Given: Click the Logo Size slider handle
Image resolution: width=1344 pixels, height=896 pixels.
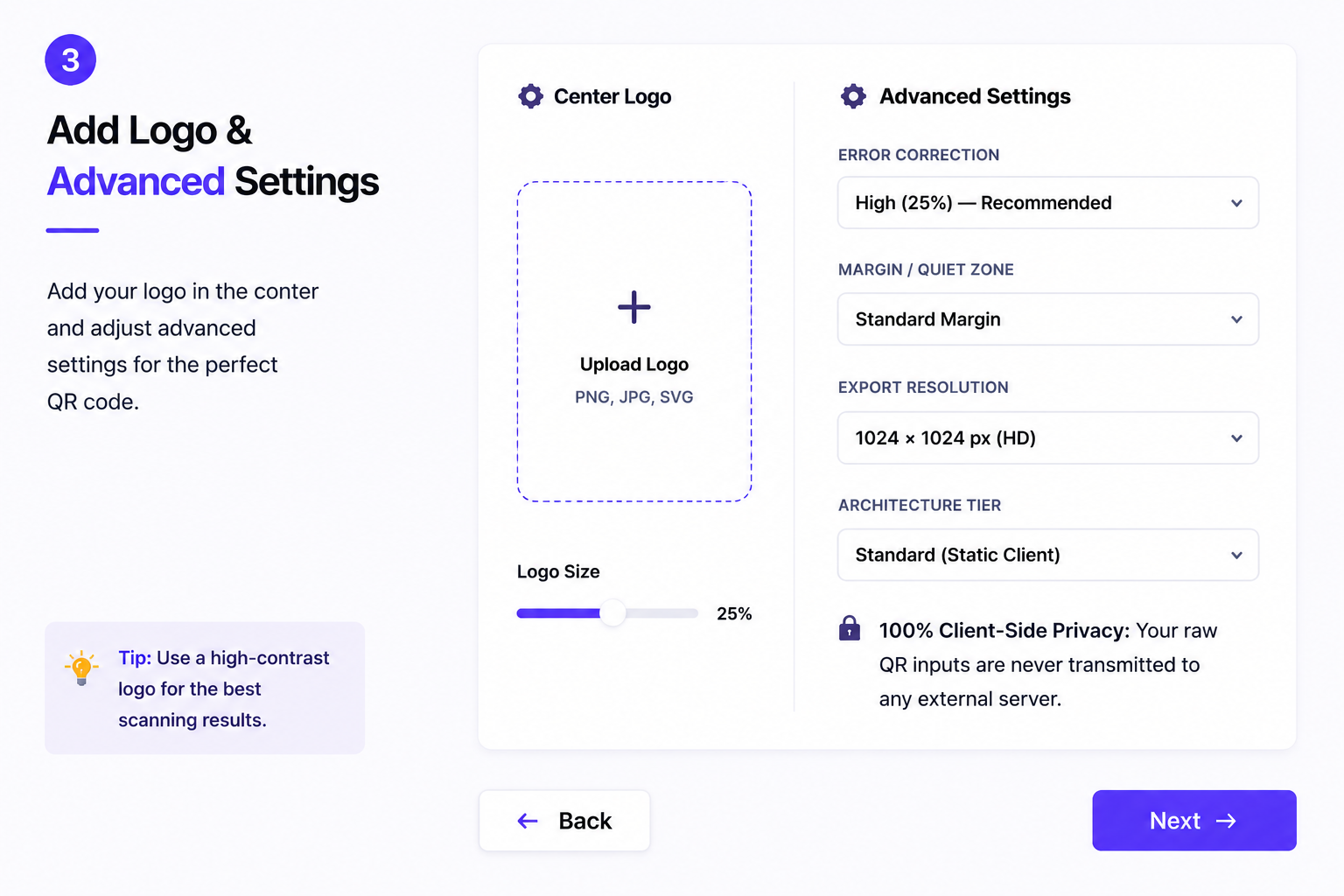Looking at the screenshot, I should (613, 613).
